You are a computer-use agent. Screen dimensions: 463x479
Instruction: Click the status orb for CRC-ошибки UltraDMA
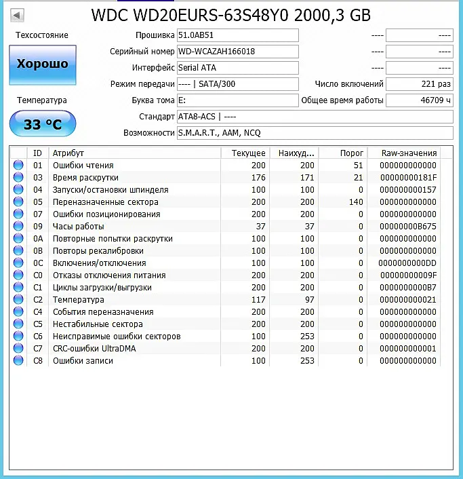[x=18, y=348]
